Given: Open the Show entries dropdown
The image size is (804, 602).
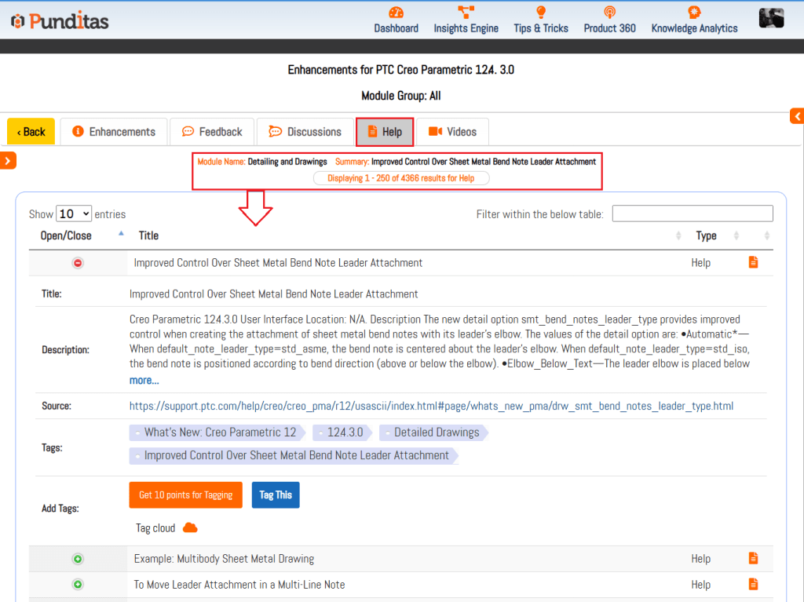Looking at the screenshot, I should [74, 213].
